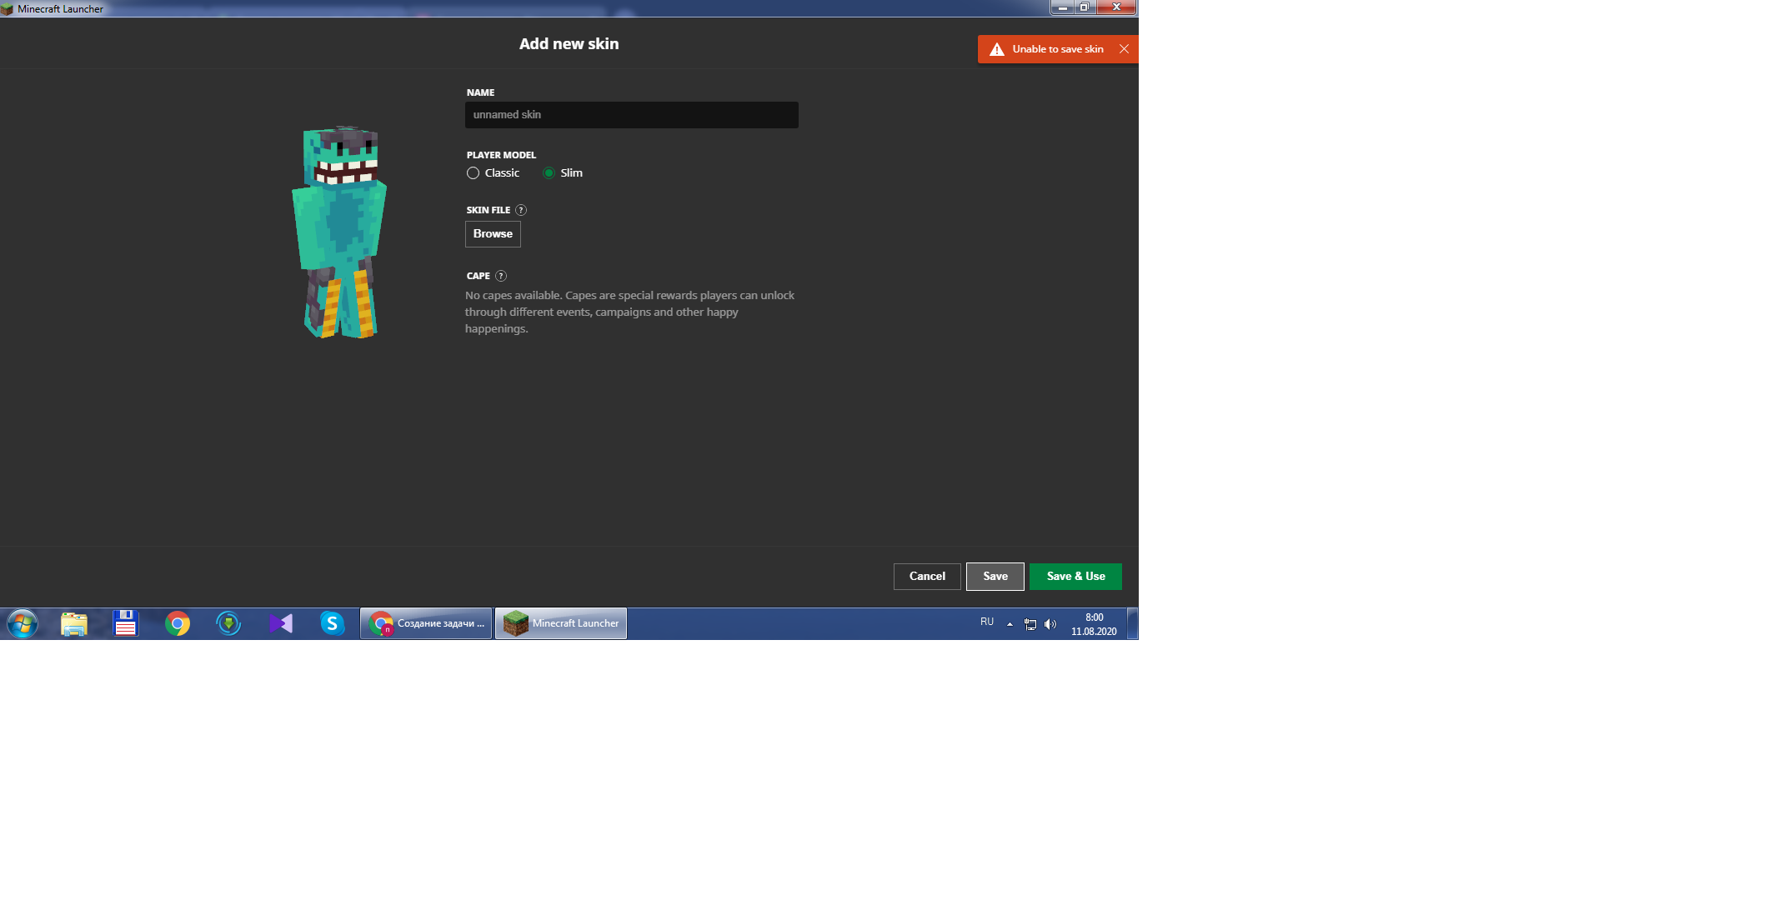Viewport: 1784px width, 910px height.
Task: Click the skin name input field
Action: tap(631, 115)
